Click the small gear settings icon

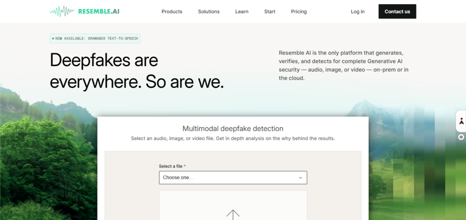coord(461,137)
